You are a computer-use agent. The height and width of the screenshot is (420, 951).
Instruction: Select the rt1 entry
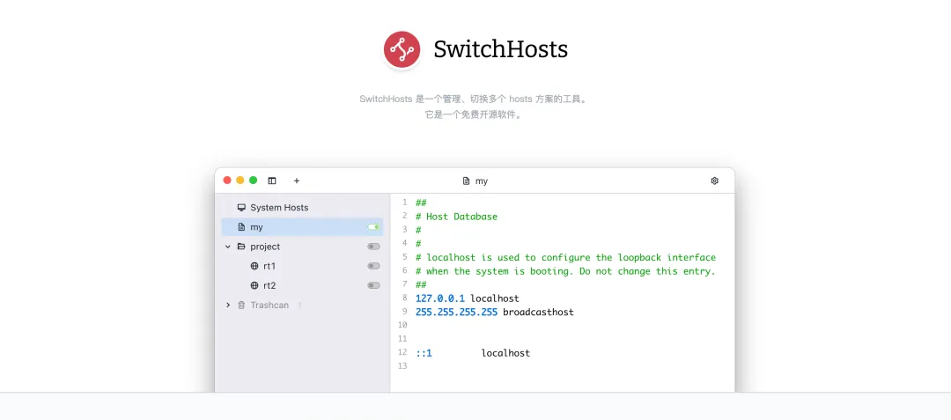click(302, 266)
